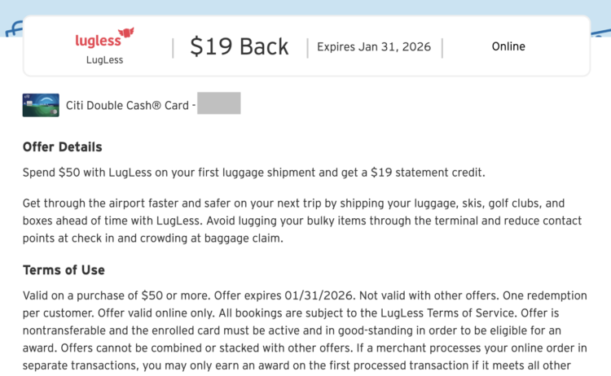Click the LugLess logo icon

(104, 38)
